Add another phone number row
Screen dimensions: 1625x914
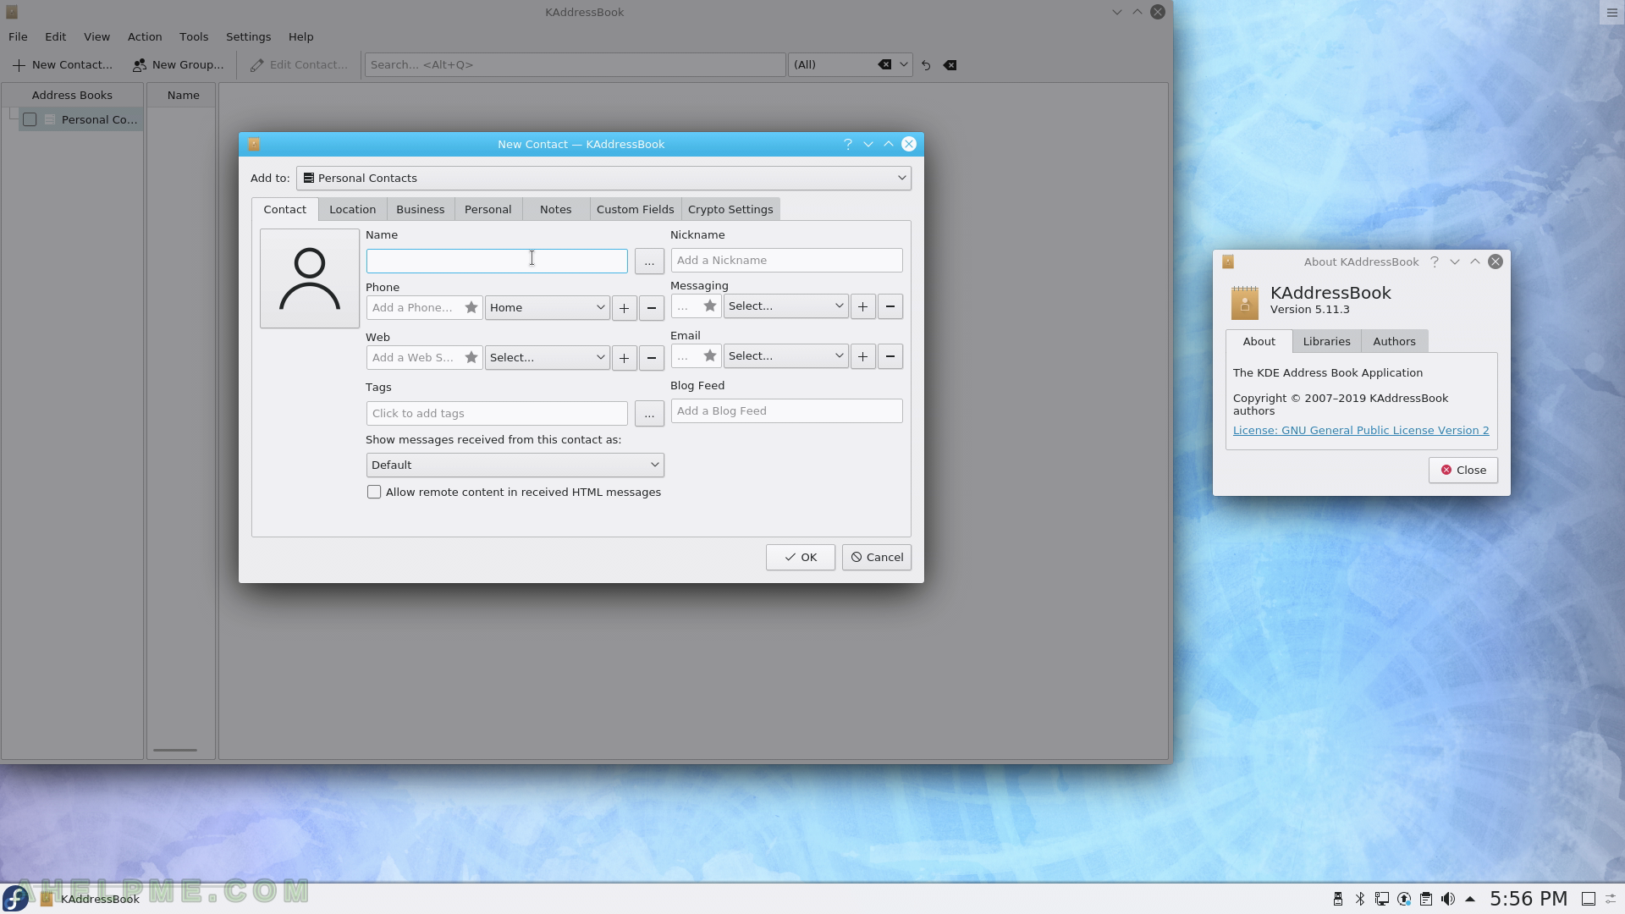coord(624,308)
